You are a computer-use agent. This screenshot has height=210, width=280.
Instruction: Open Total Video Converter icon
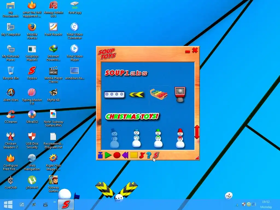75,31
